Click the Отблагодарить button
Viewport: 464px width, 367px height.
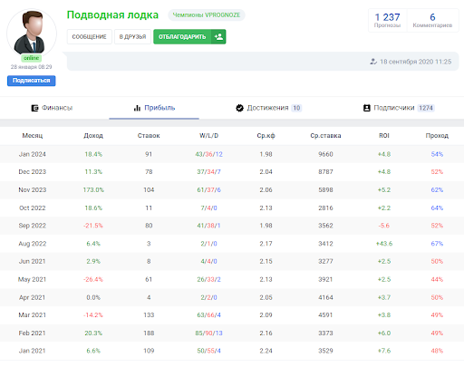(182, 37)
